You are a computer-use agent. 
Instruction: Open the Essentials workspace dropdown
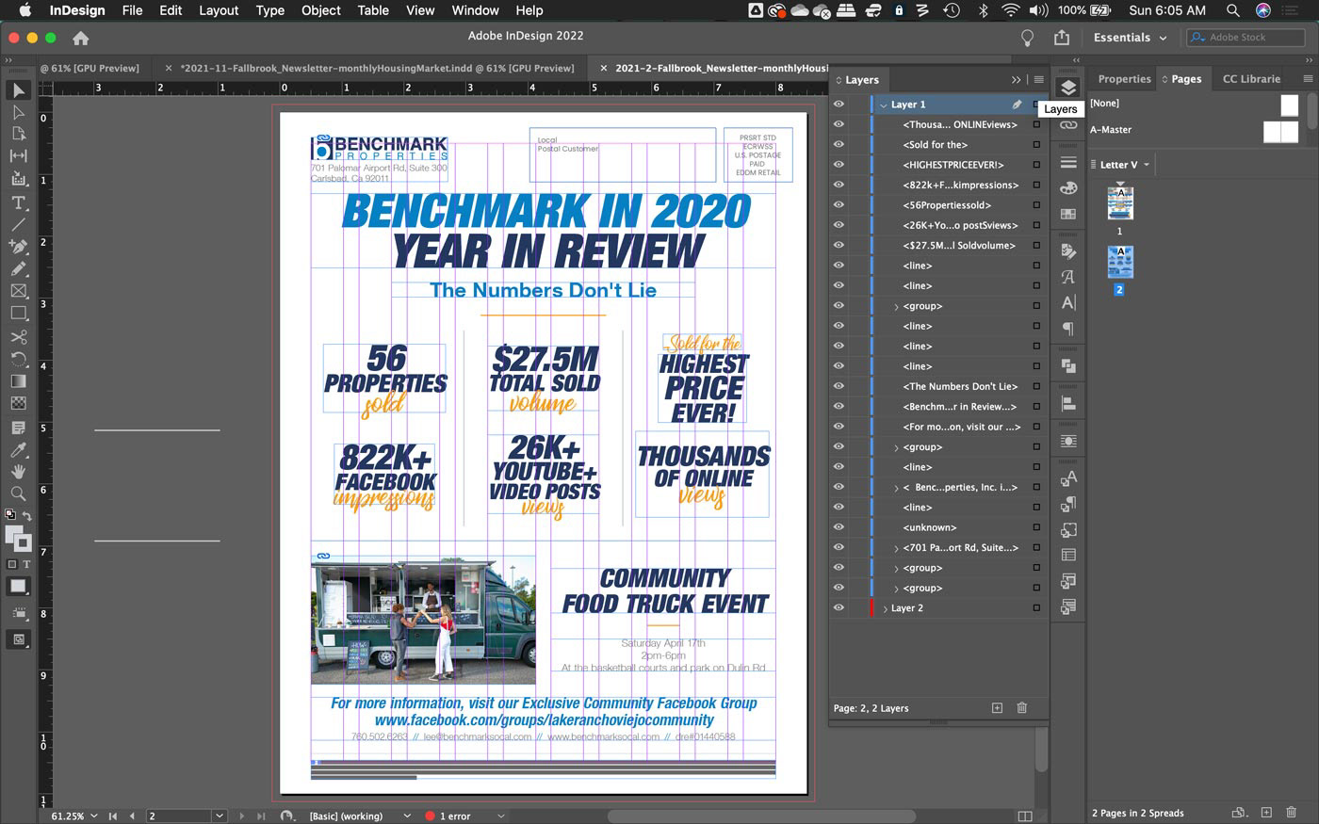click(1130, 38)
